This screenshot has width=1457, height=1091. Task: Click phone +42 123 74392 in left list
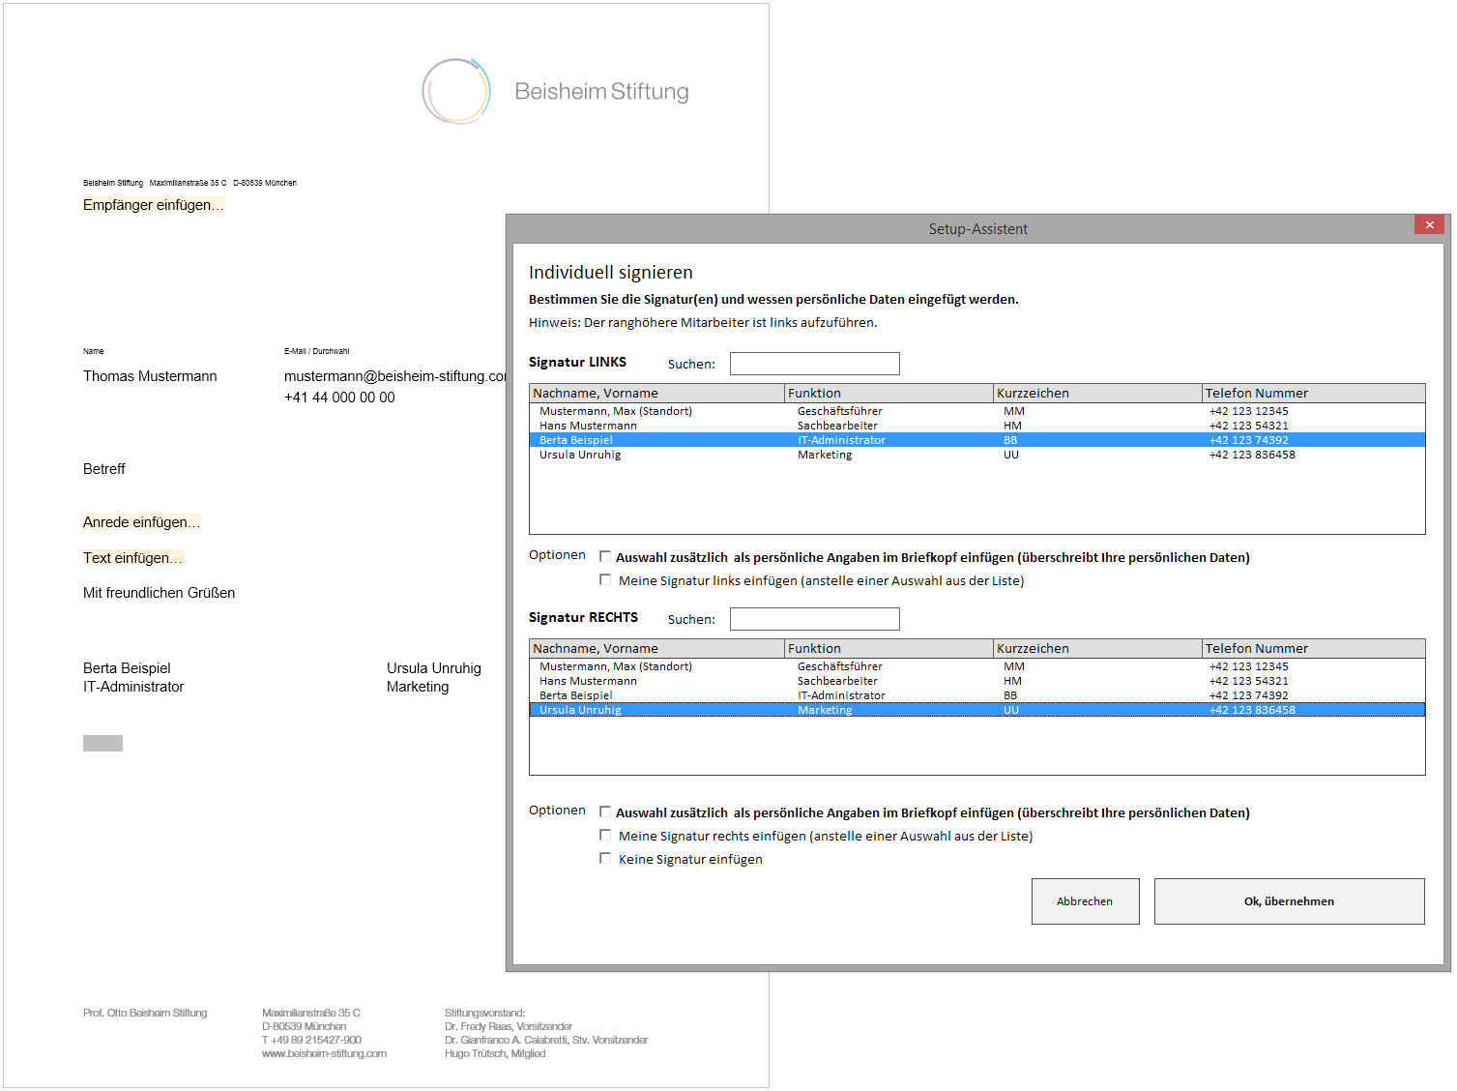click(1248, 440)
